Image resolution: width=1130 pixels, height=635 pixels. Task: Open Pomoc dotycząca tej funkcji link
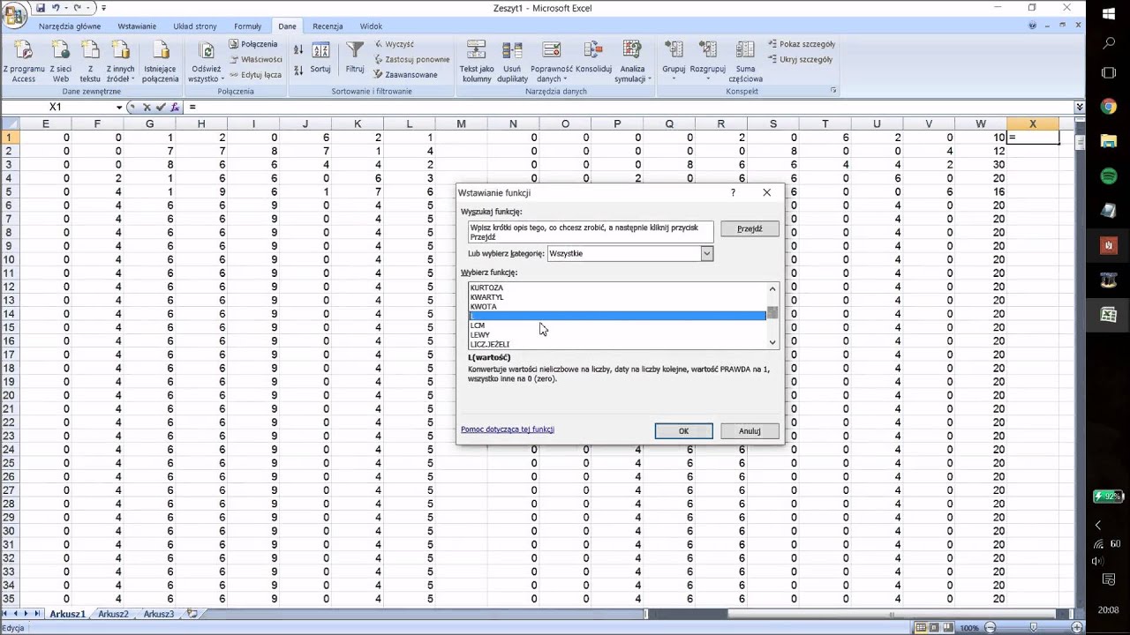508,430
